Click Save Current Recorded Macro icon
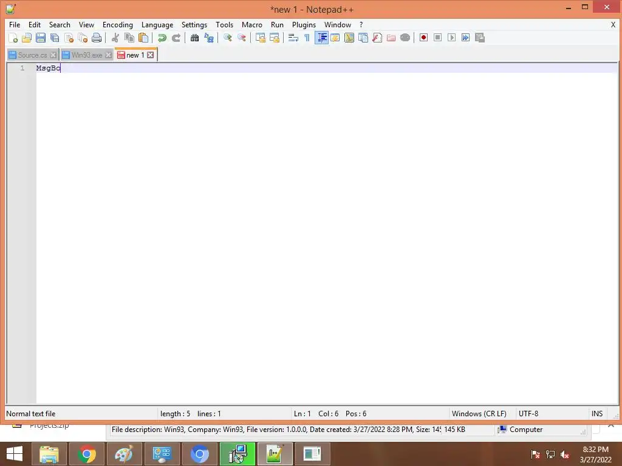Image resolution: width=622 pixels, height=466 pixels. [x=480, y=38]
